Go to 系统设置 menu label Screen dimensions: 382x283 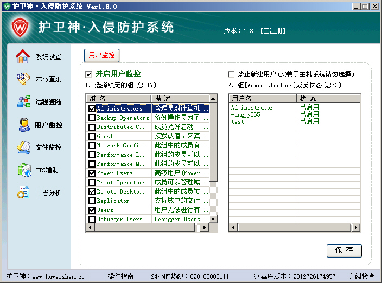[48, 57]
